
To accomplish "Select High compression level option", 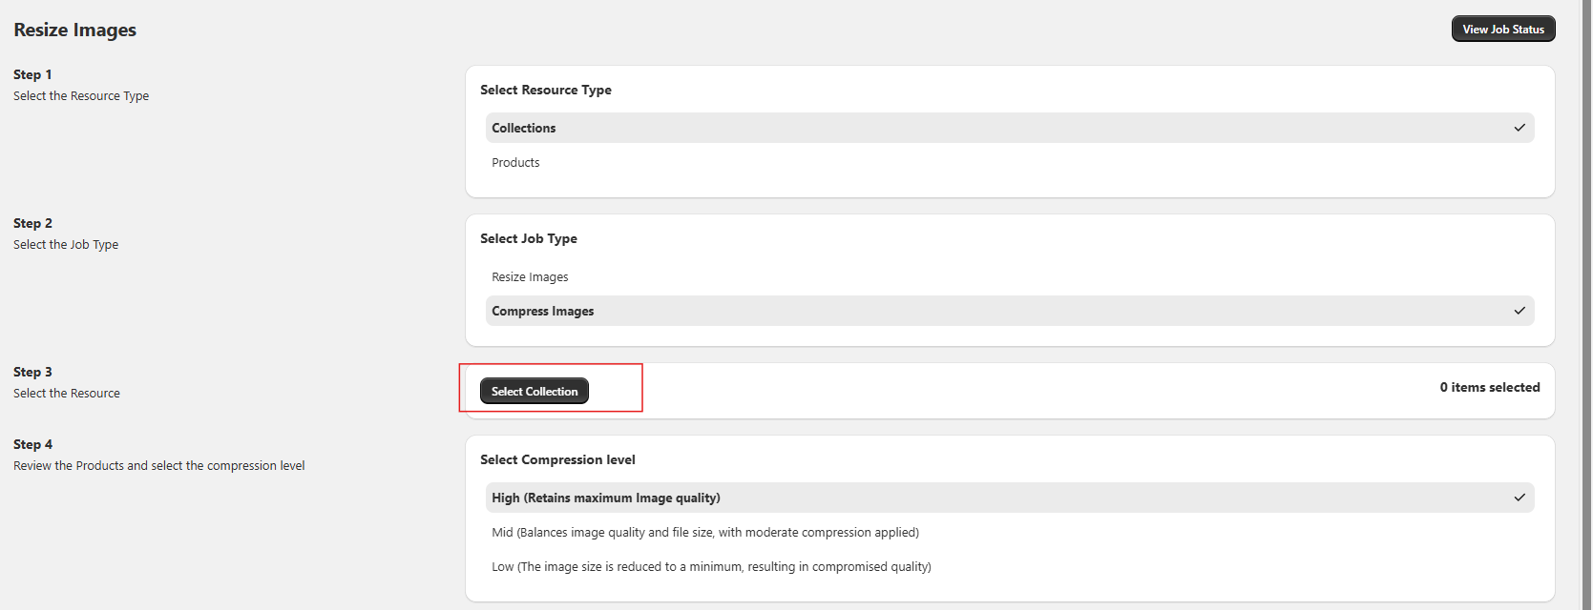I will [x=1010, y=498].
